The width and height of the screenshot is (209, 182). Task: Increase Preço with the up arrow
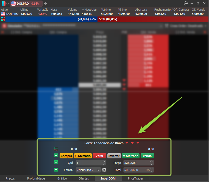coord(151,161)
